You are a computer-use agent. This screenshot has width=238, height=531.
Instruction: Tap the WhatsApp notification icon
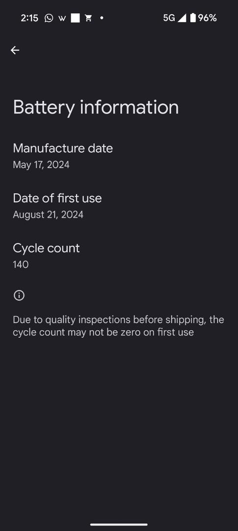49,18
